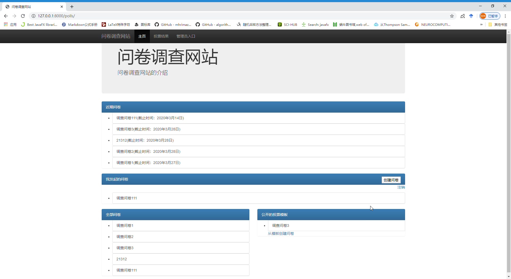Open LaTeX特殊字符 bookmark
This screenshot has height=279, width=511.
(x=116, y=24)
